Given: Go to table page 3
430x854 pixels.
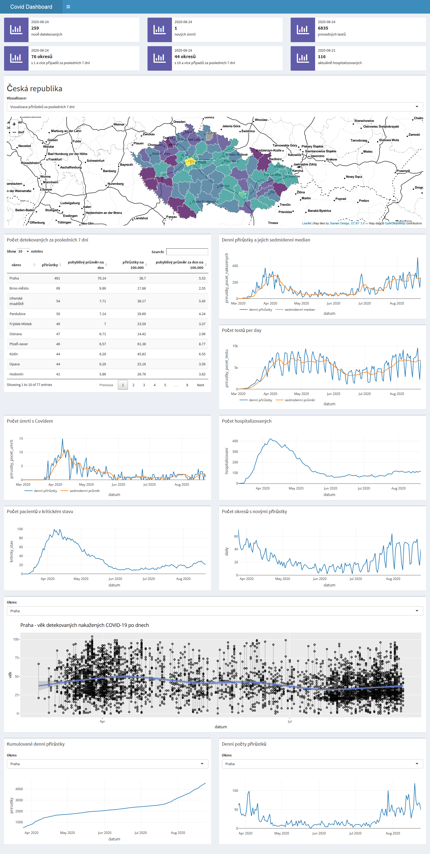Looking at the screenshot, I should pyautogui.click(x=144, y=385).
